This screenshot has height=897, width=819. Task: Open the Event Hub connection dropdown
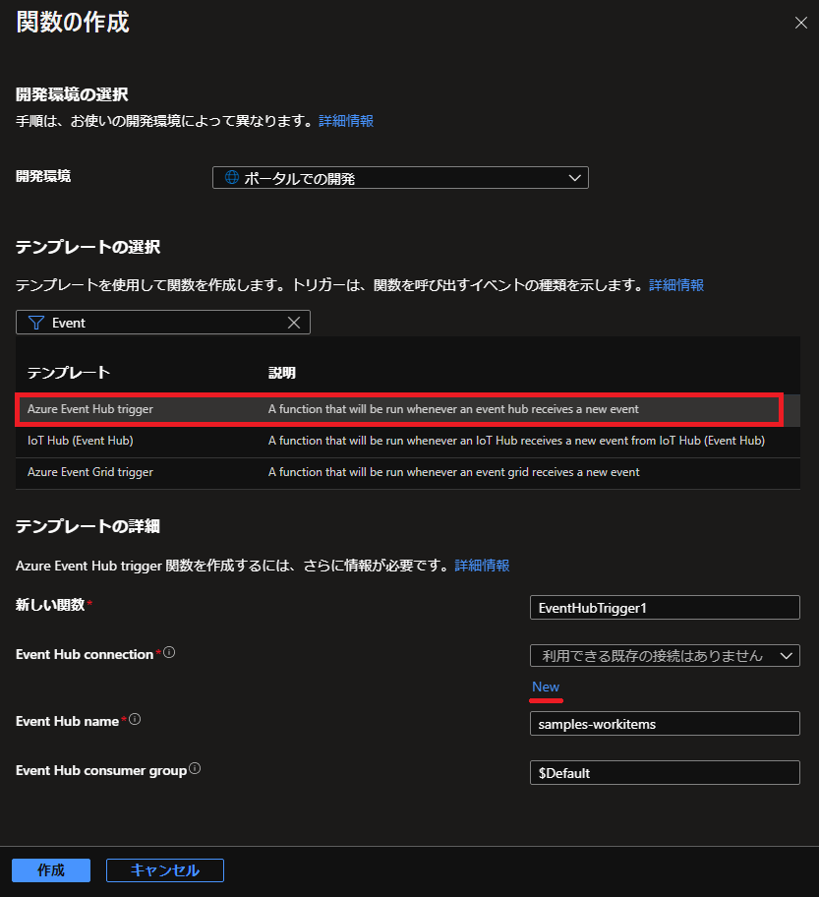(665, 656)
